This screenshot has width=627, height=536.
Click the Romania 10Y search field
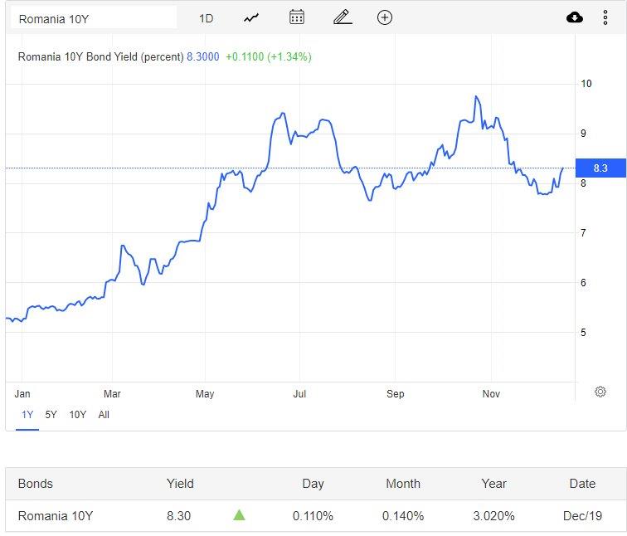[x=94, y=18]
